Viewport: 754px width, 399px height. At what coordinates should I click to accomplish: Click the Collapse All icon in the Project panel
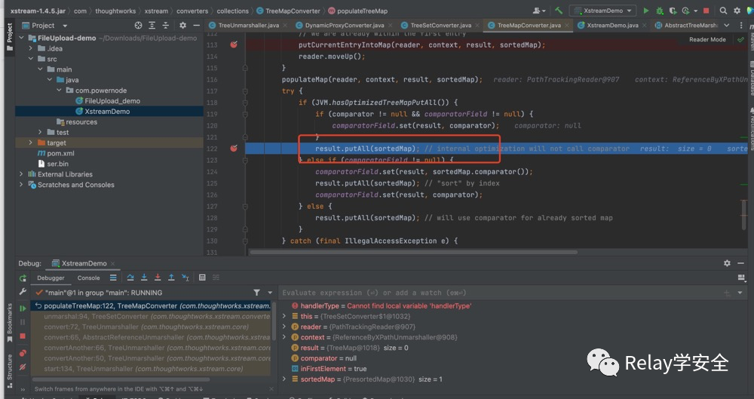pos(165,26)
